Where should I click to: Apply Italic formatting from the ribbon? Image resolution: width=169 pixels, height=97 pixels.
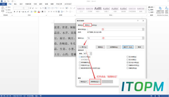pyautogui.click(x=17, y=12)
